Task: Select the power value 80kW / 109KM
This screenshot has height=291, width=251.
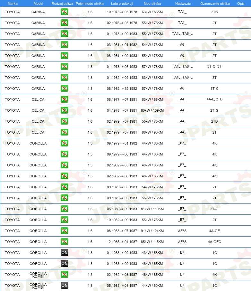Action: pos(152,111)
